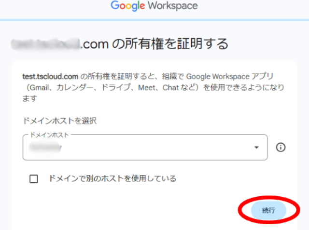Screen dimensions: 309x230
Task: Tick the checkbox for using another host
Action: 34,179
